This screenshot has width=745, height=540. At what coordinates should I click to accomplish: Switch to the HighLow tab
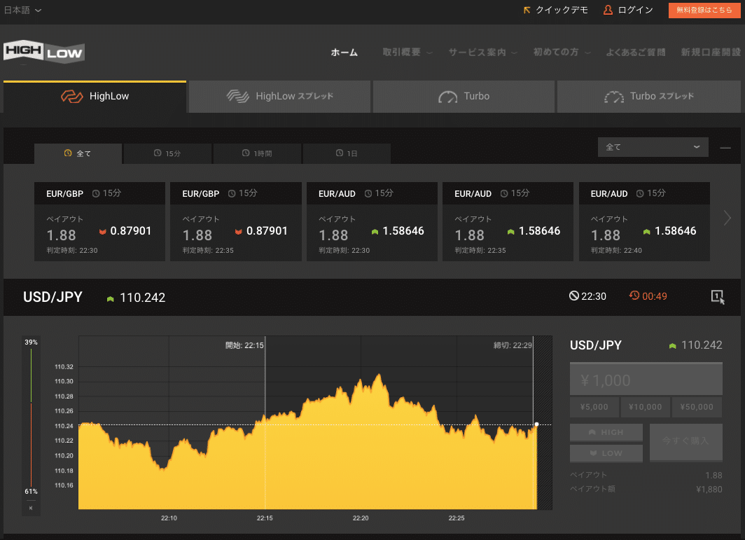[95, 97]
